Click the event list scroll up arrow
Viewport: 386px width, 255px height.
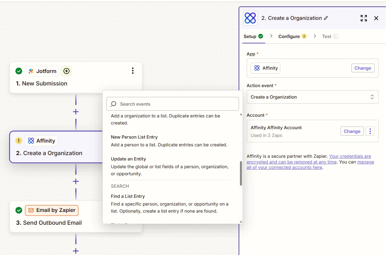click(x=241, y=115)
